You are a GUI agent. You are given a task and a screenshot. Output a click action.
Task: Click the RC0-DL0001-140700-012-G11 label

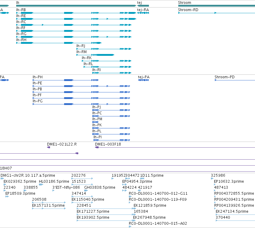[158, 193]
